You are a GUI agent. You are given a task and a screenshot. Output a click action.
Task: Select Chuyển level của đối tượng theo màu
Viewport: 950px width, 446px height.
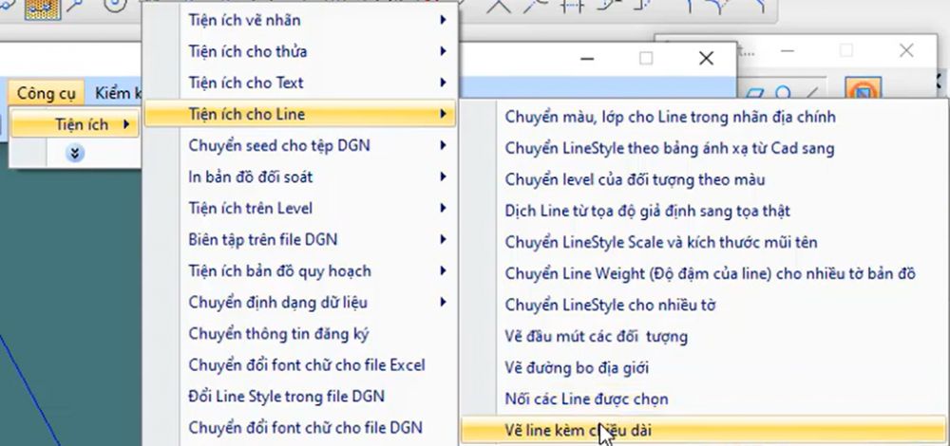tap(705, 179)
